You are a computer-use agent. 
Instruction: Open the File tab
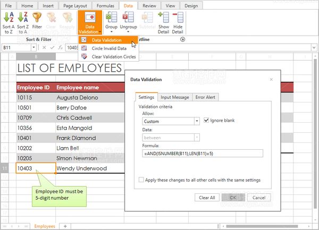coord(9,6)
